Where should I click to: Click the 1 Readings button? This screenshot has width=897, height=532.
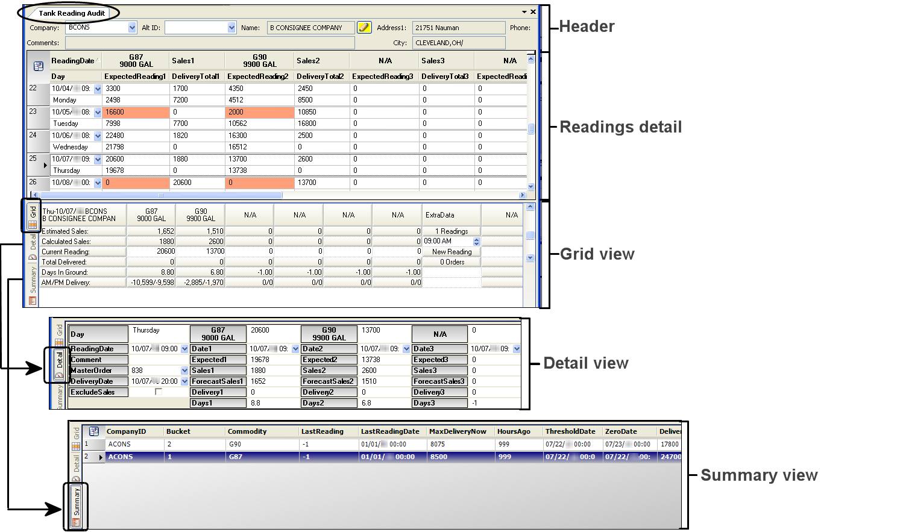click(452, 231)
